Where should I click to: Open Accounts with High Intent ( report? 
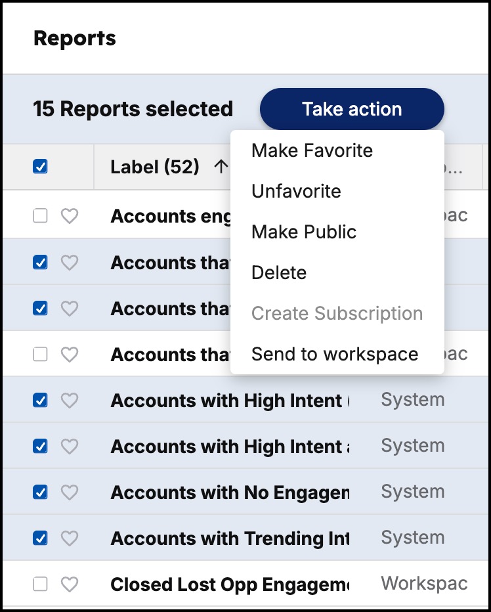[x=230, y=401]
